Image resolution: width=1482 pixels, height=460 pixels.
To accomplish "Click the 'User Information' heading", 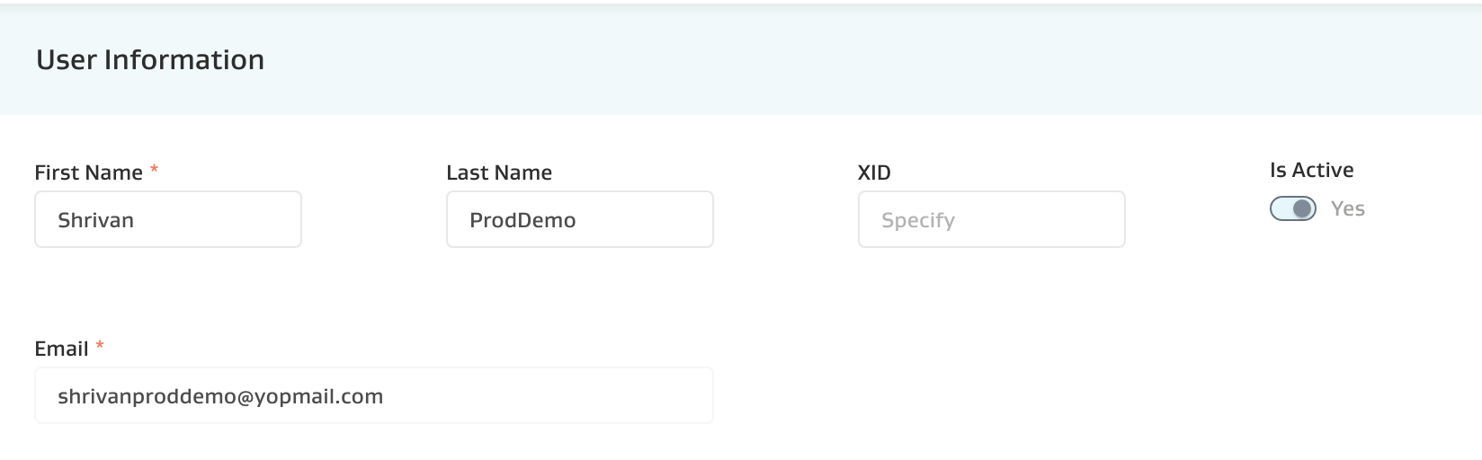I will [x=150, y=59].
